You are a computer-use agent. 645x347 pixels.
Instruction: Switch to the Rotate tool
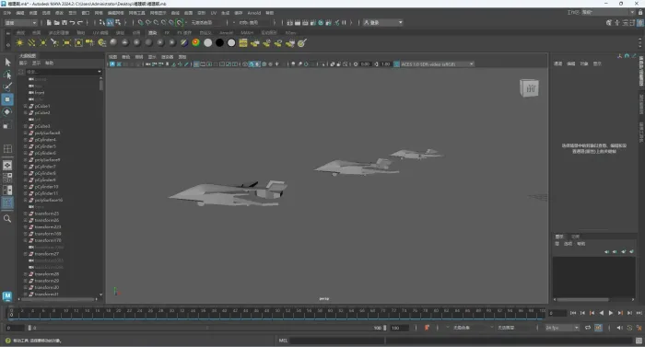[x=7, y=111]
